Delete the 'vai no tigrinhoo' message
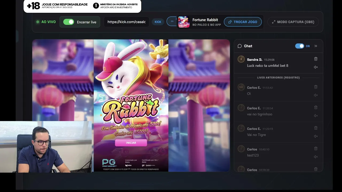 click(316, 107)
